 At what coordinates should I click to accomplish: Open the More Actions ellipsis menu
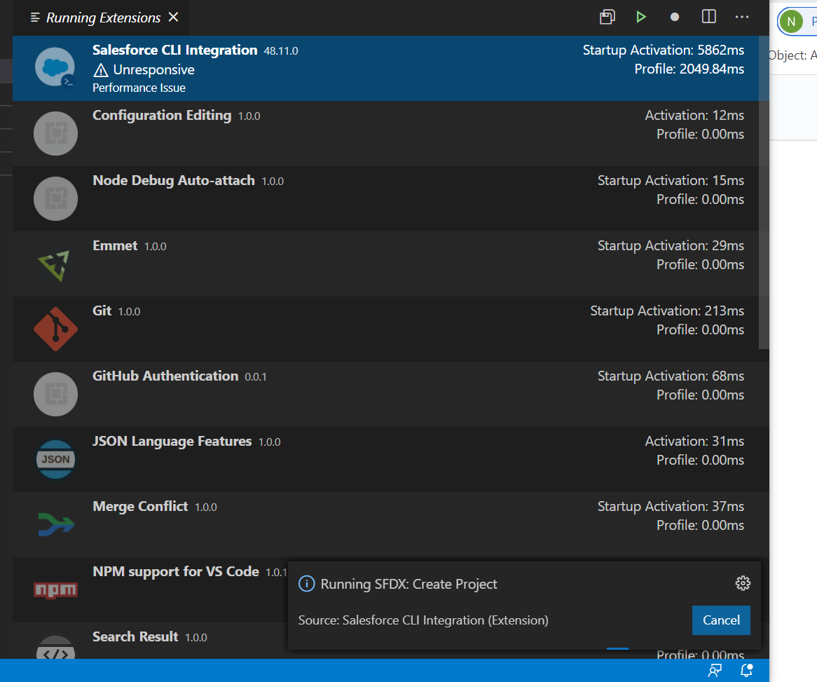(742, 18)
